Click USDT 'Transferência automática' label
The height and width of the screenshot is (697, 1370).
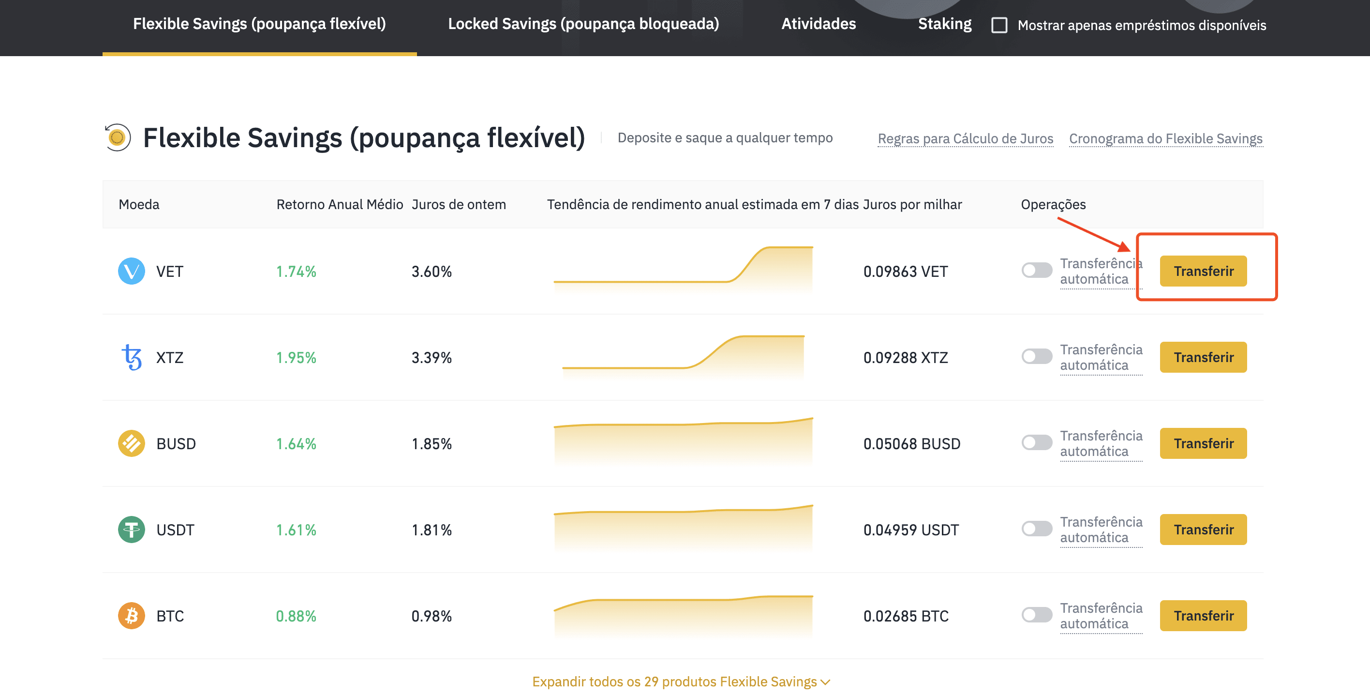point(1101,530)
